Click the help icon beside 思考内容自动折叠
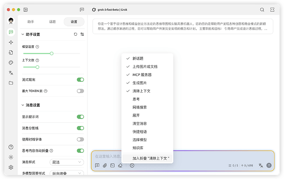 pos(51,151)
